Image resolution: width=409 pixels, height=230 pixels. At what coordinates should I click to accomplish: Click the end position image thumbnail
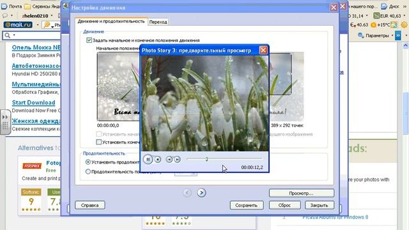point(287,87)
